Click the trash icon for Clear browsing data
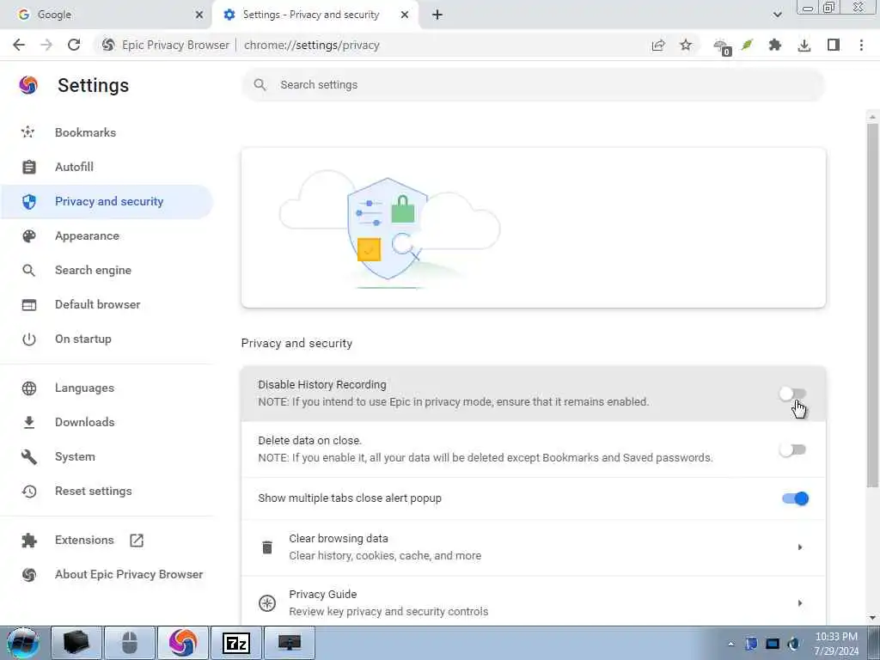Image resolution: width=880 pixels, height=660 pixels. [267, 547]
